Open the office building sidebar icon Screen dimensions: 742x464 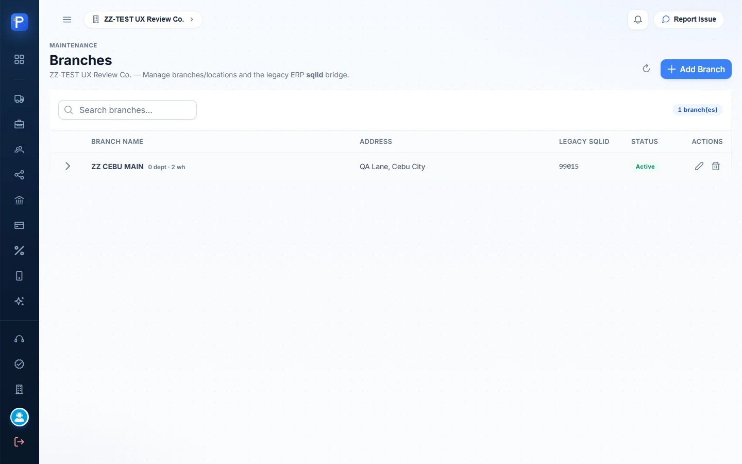click(x=19, y=389)
